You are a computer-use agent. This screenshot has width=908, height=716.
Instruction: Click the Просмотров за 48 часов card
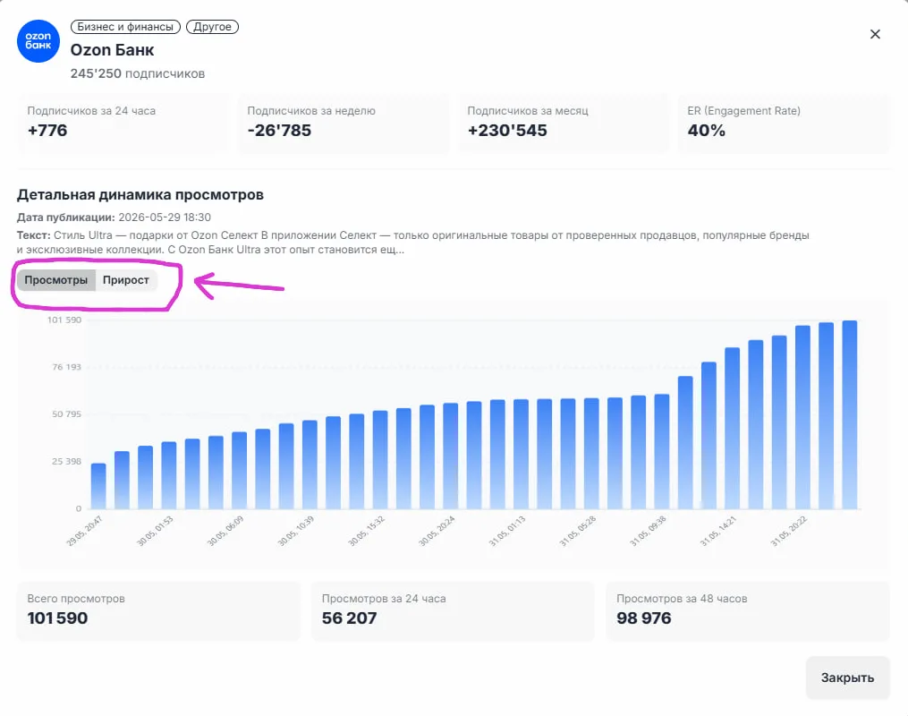click(748, 611)
